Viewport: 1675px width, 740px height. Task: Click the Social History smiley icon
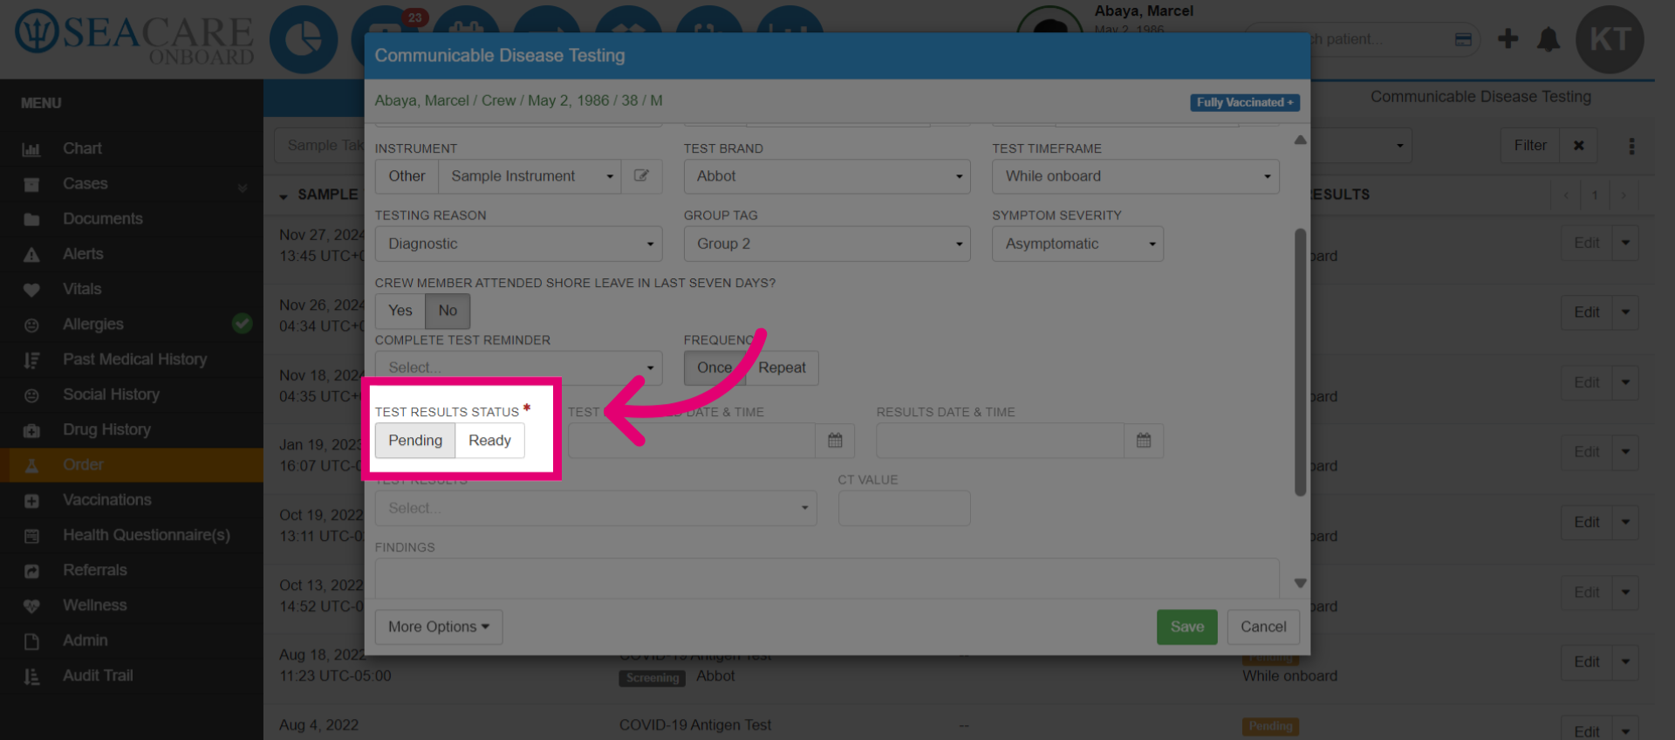click(31, 395)
